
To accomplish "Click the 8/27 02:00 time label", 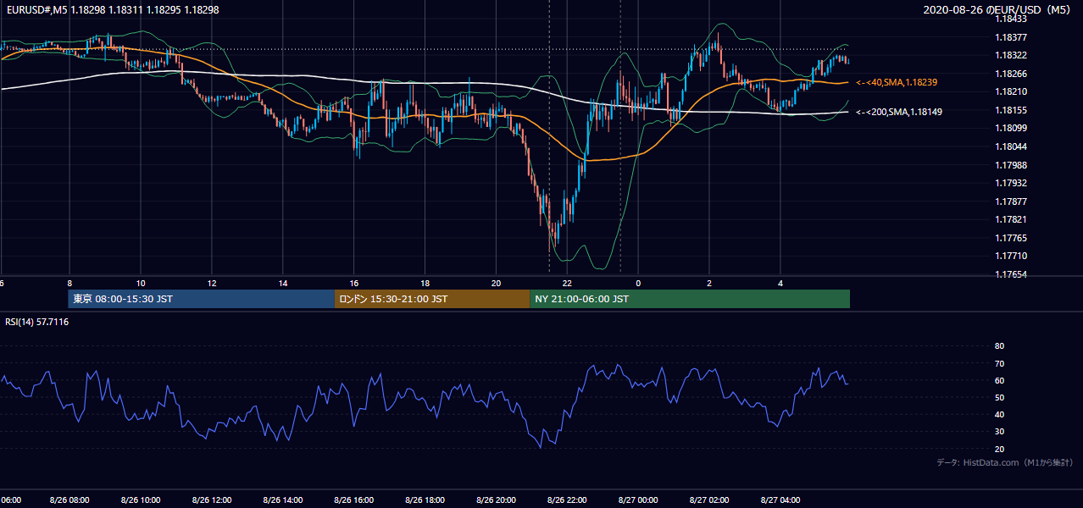I will pyautogui.click(x=709, y=500).
